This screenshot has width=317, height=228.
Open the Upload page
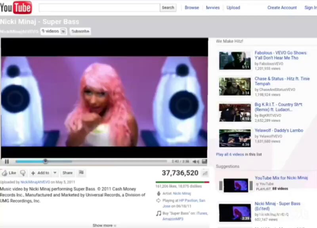point(233,8)
